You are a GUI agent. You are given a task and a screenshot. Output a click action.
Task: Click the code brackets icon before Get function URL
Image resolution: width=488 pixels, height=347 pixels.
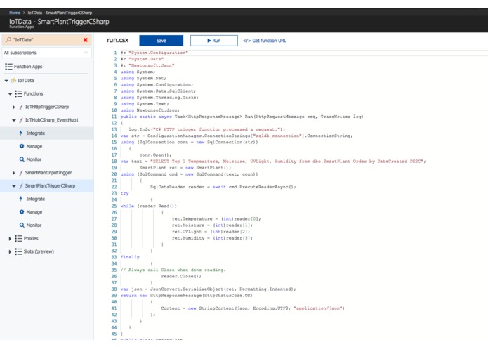pyautogui.click(x=246, y=41)
